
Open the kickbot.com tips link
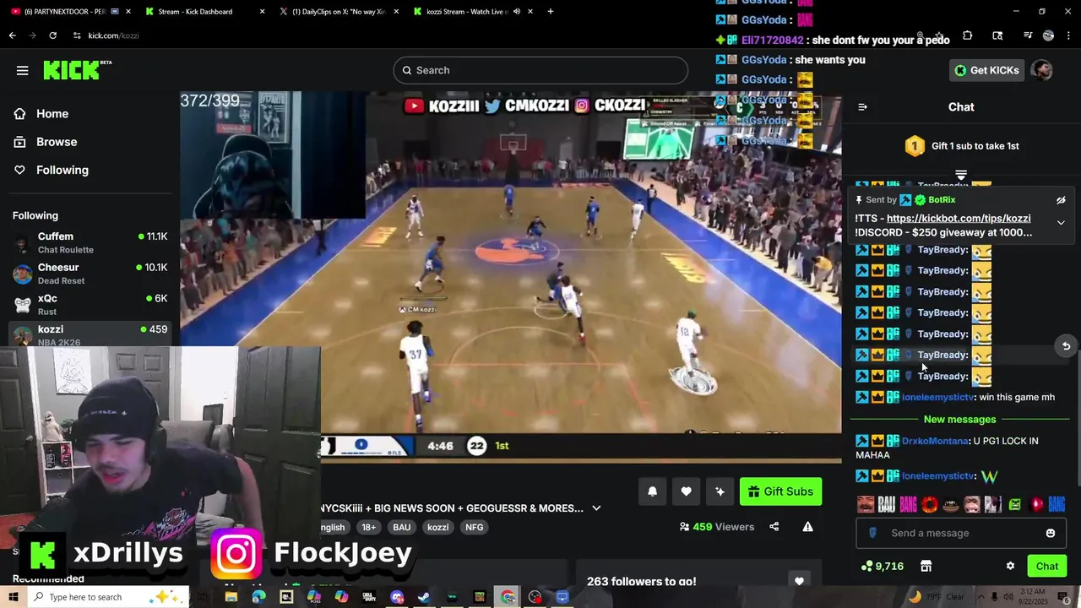[x=959, y=219]
